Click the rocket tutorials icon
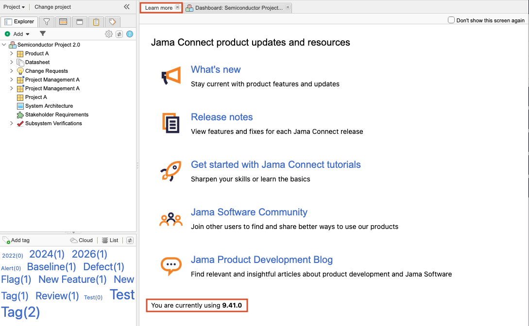This screenshot has height=326, width=529. coord(171,171)
